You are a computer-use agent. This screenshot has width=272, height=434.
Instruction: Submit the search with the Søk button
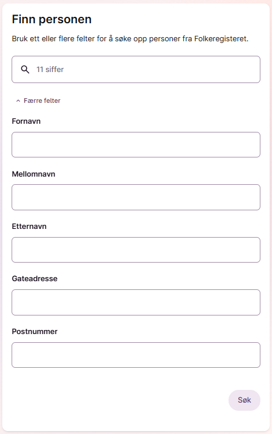click(244, 400)
